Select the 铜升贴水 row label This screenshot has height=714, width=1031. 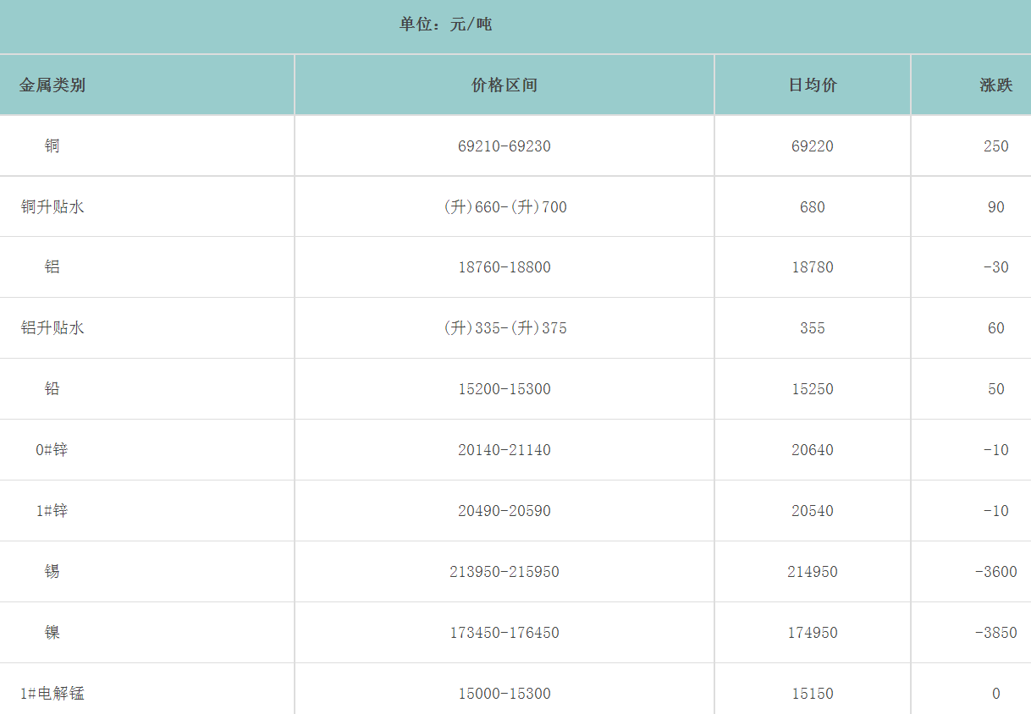(x=52, y=207)
